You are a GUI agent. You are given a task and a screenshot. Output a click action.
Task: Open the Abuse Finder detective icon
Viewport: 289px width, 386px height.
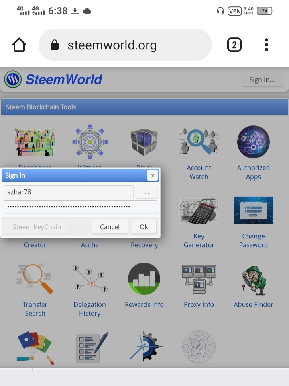(254, 280)
